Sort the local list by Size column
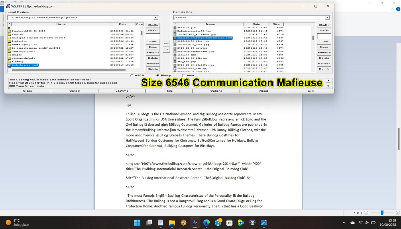401x229 pixels. point(139,24)
